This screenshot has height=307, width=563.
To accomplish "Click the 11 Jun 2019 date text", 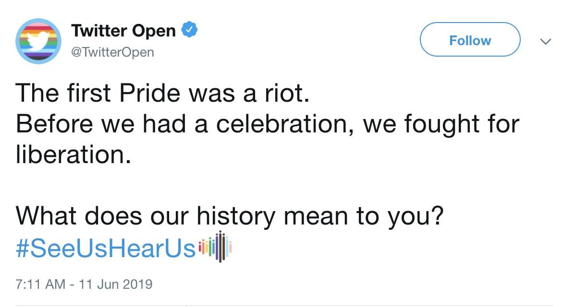I will (x=116, y=284).
